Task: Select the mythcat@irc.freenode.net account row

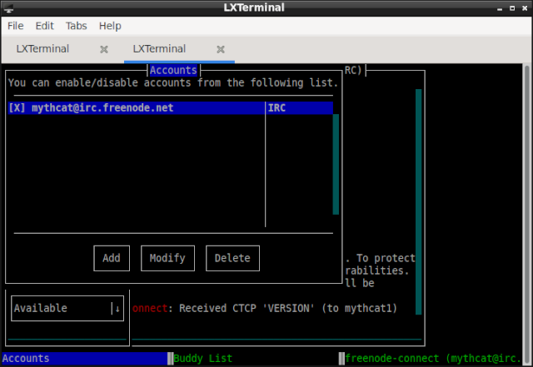Action: 170,108
